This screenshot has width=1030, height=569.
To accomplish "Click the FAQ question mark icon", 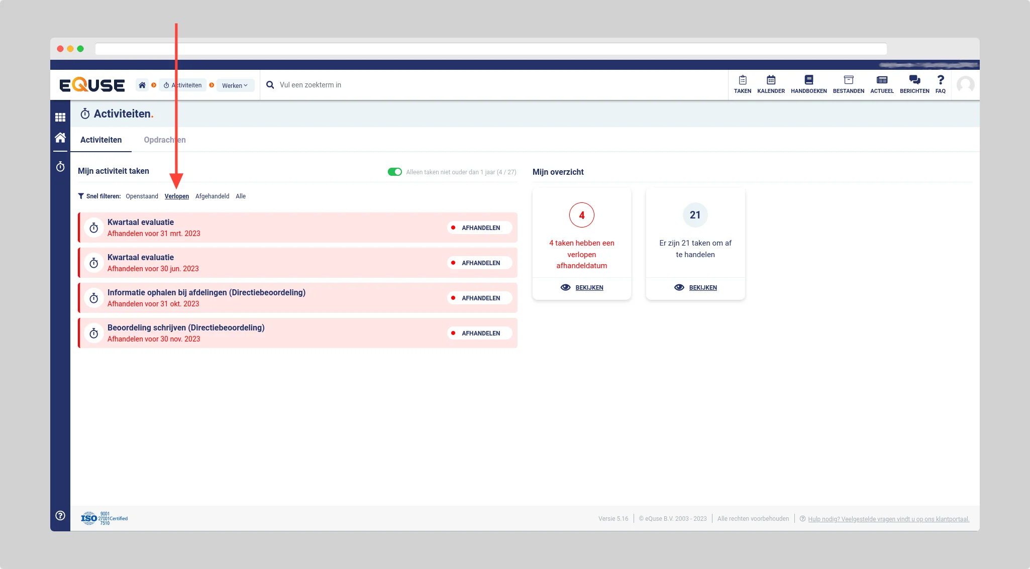I will pos(940,80).
